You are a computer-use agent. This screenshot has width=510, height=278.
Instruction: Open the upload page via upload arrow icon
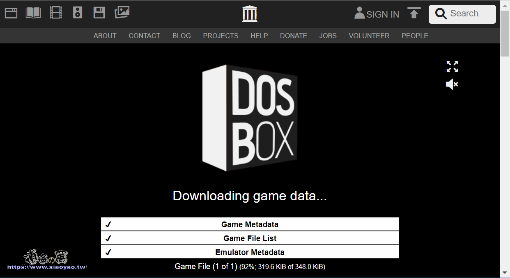pyautogui.click(x=414, y=13)
